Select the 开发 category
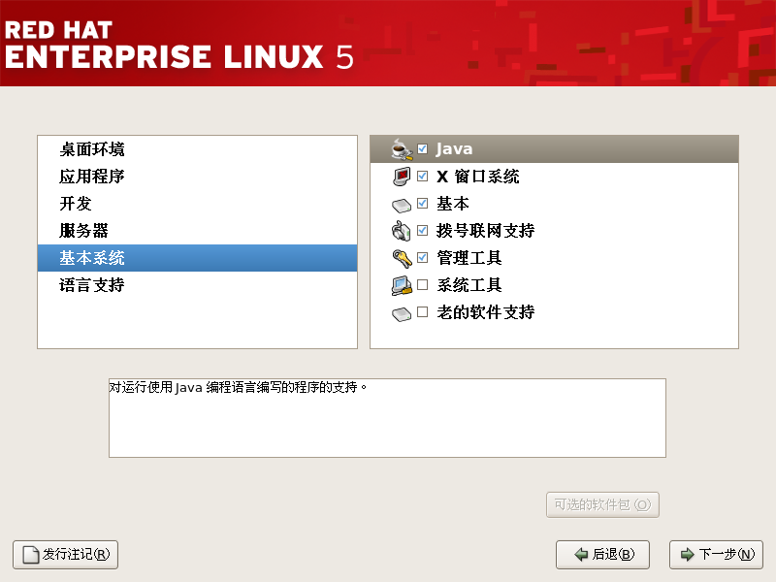 75,204
